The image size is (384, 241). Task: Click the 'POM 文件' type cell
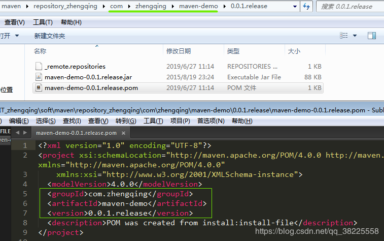click(x=241, y=88)
